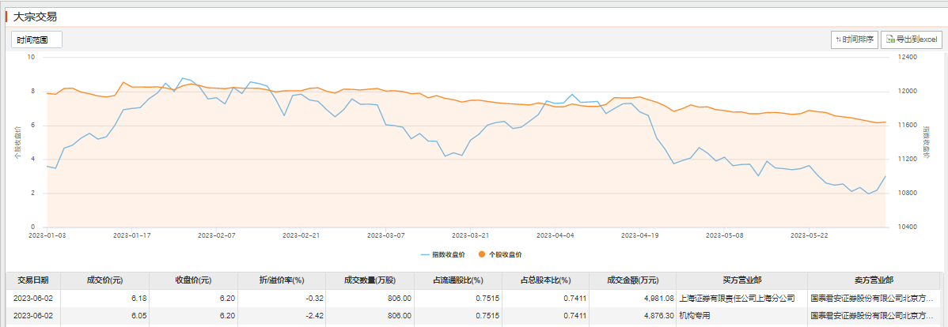Click the 大宗交易 section title

pyautogui.click(x=36, y=16)
